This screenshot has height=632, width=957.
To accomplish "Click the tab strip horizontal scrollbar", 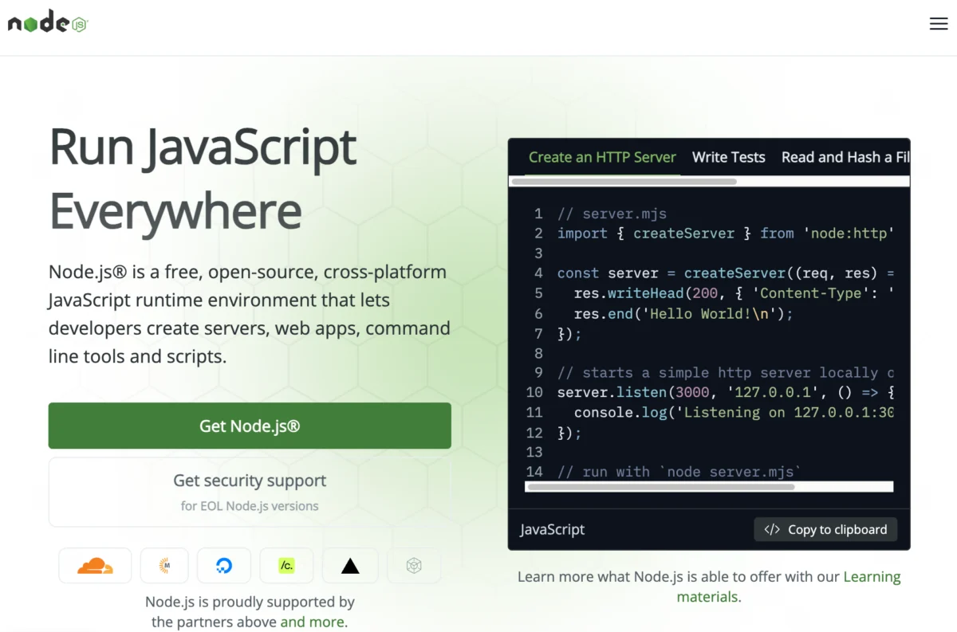I will coord(624,182).
